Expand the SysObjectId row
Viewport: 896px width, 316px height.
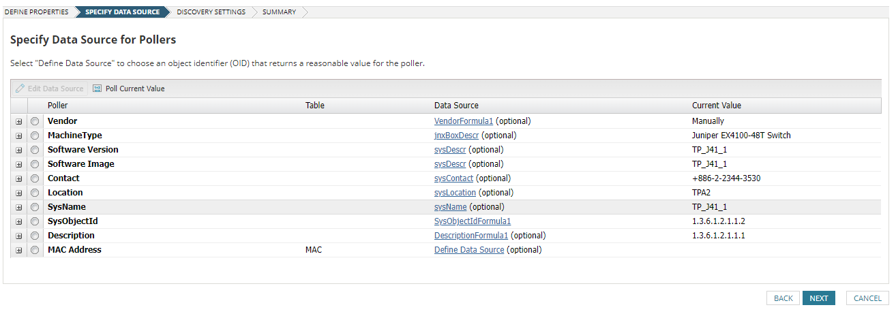[19, 221]
